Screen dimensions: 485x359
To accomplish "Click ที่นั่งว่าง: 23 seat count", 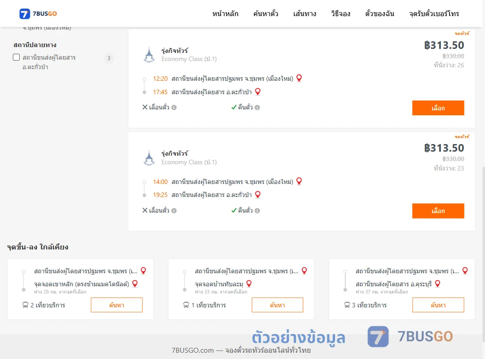I will [449, 168].
